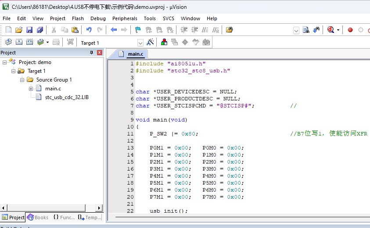Viewport: 370px width, 228px height.
Task: Insert a breakpoint with the red dot
Action: 350,30
